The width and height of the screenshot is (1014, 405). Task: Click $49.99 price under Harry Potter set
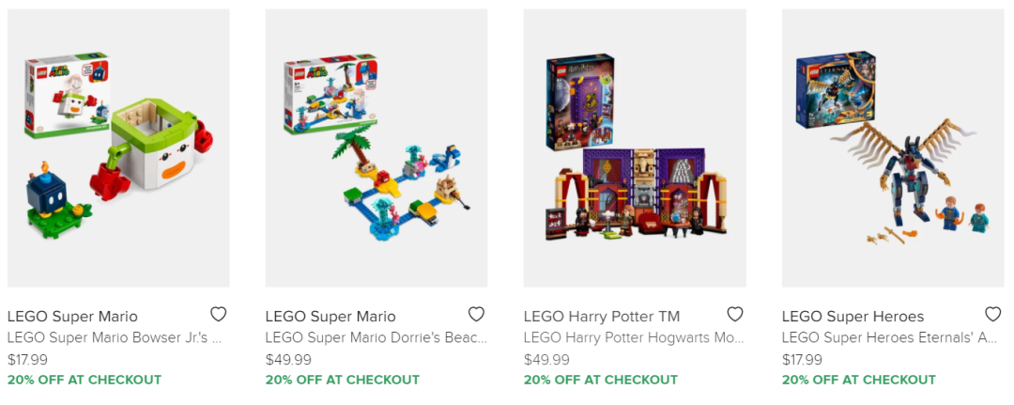tap(546, 360)
